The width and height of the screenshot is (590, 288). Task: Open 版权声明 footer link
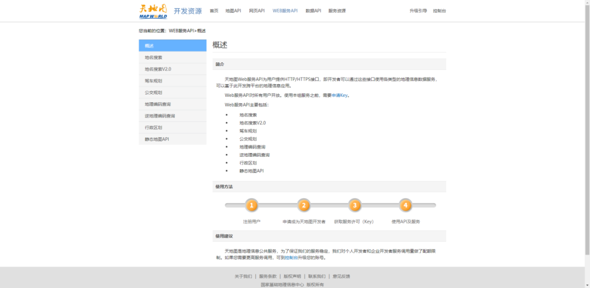pos(292,277)
